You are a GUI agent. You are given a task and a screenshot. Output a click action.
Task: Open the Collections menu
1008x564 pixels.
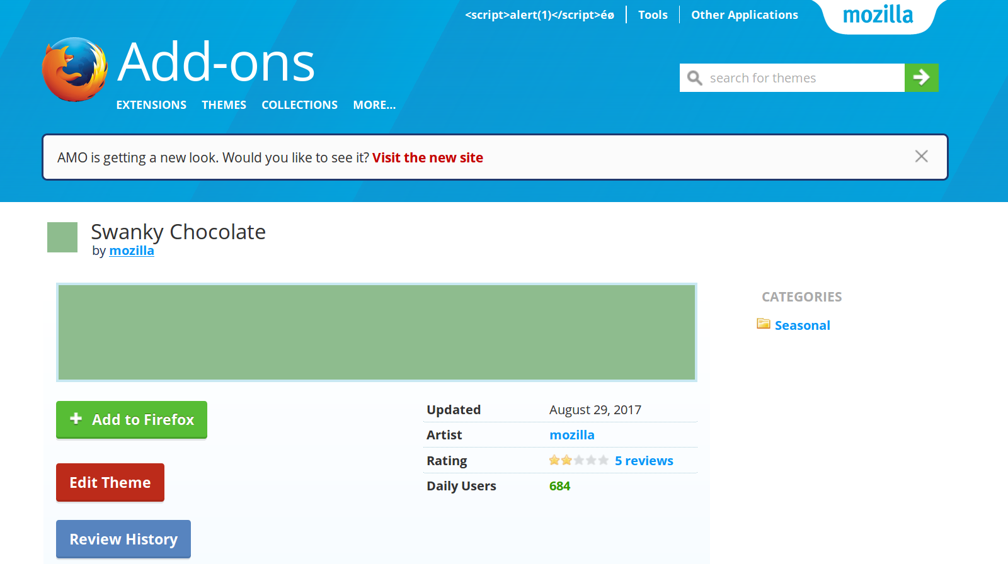pos(300,105)
